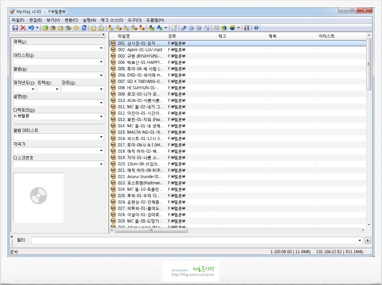Open the Extended Tags notepad icon
The width and height of the screenshot is (382, 285).
(x=174, y=28)
